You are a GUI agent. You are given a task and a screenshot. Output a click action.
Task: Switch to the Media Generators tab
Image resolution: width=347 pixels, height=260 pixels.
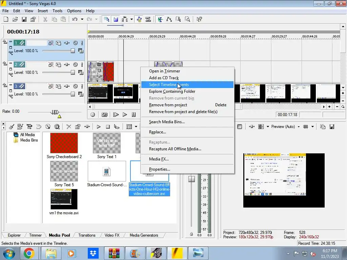coord(144,235)
